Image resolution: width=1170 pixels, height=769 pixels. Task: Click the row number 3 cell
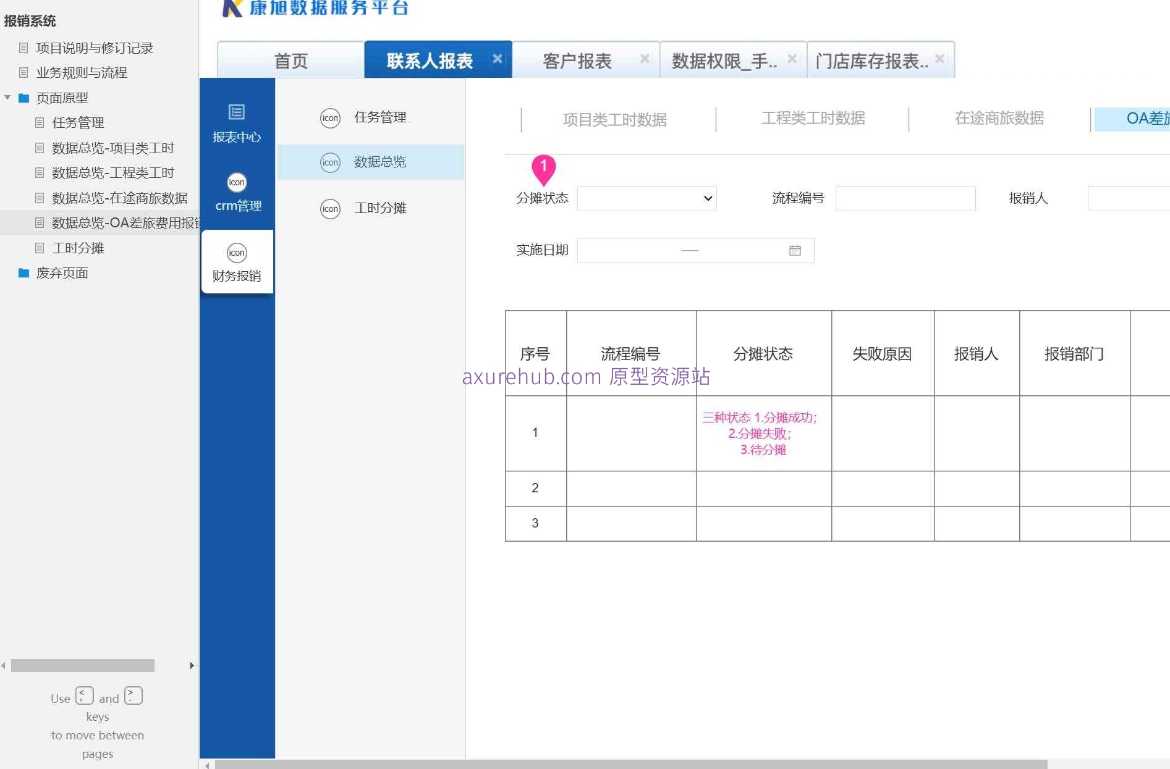click(x=536, y=524)
